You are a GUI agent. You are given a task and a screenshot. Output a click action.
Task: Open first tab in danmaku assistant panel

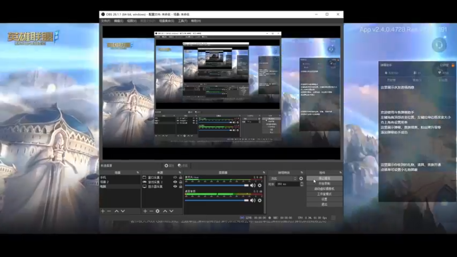tap(391, 80)
